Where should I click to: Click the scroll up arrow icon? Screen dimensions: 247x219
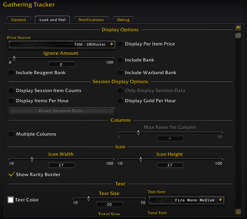[238, 28]
